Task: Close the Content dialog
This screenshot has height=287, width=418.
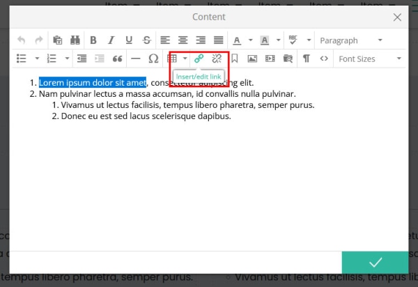Action: [397, 17]
